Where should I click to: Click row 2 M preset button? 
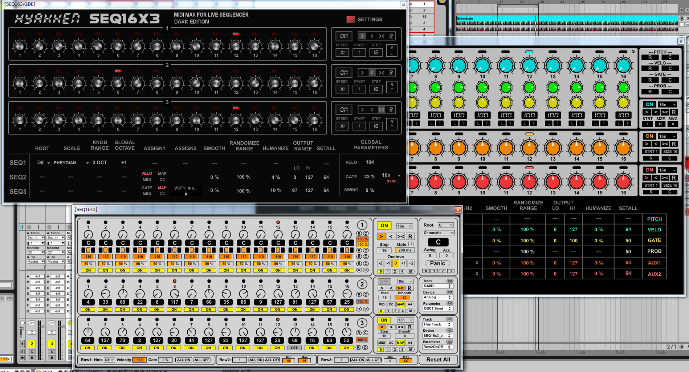tap(411, 311)
